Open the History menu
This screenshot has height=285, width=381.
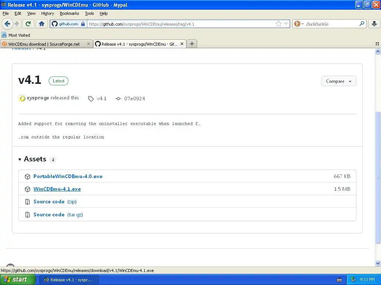point(47,13)
